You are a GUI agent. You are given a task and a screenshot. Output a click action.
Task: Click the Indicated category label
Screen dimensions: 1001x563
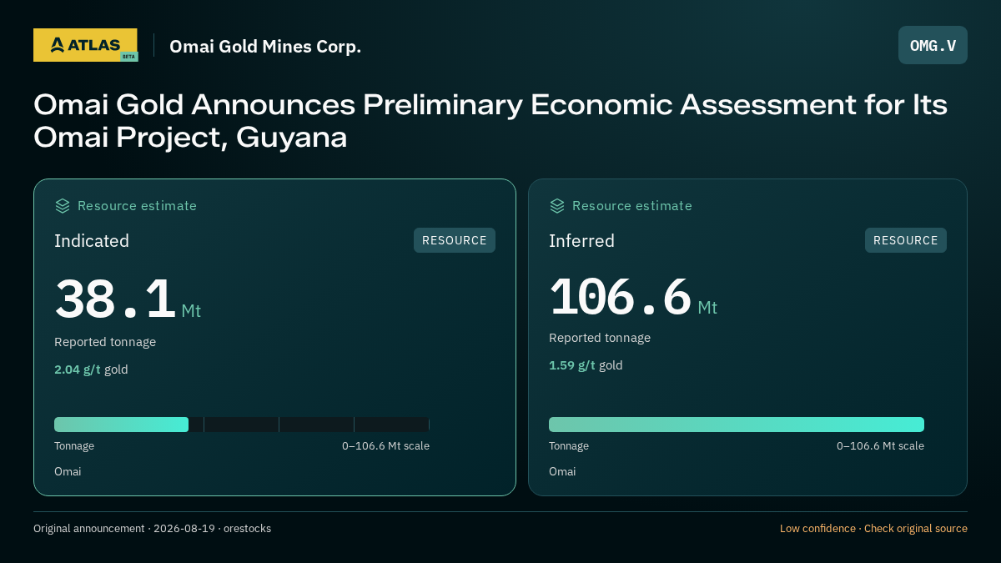tap(92, 241)
